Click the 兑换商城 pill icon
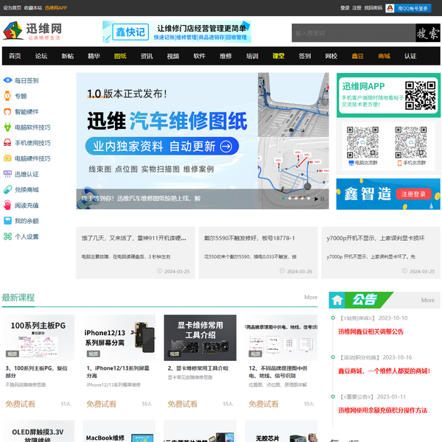This screenshot has height=442, width=442. click(7, 190)
